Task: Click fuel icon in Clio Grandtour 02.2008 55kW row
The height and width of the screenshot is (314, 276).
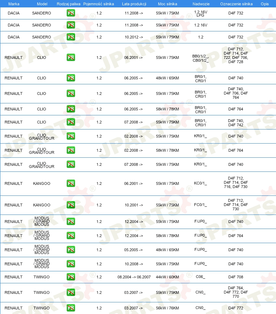Action: pyautogui.click(x=71, y=136)
